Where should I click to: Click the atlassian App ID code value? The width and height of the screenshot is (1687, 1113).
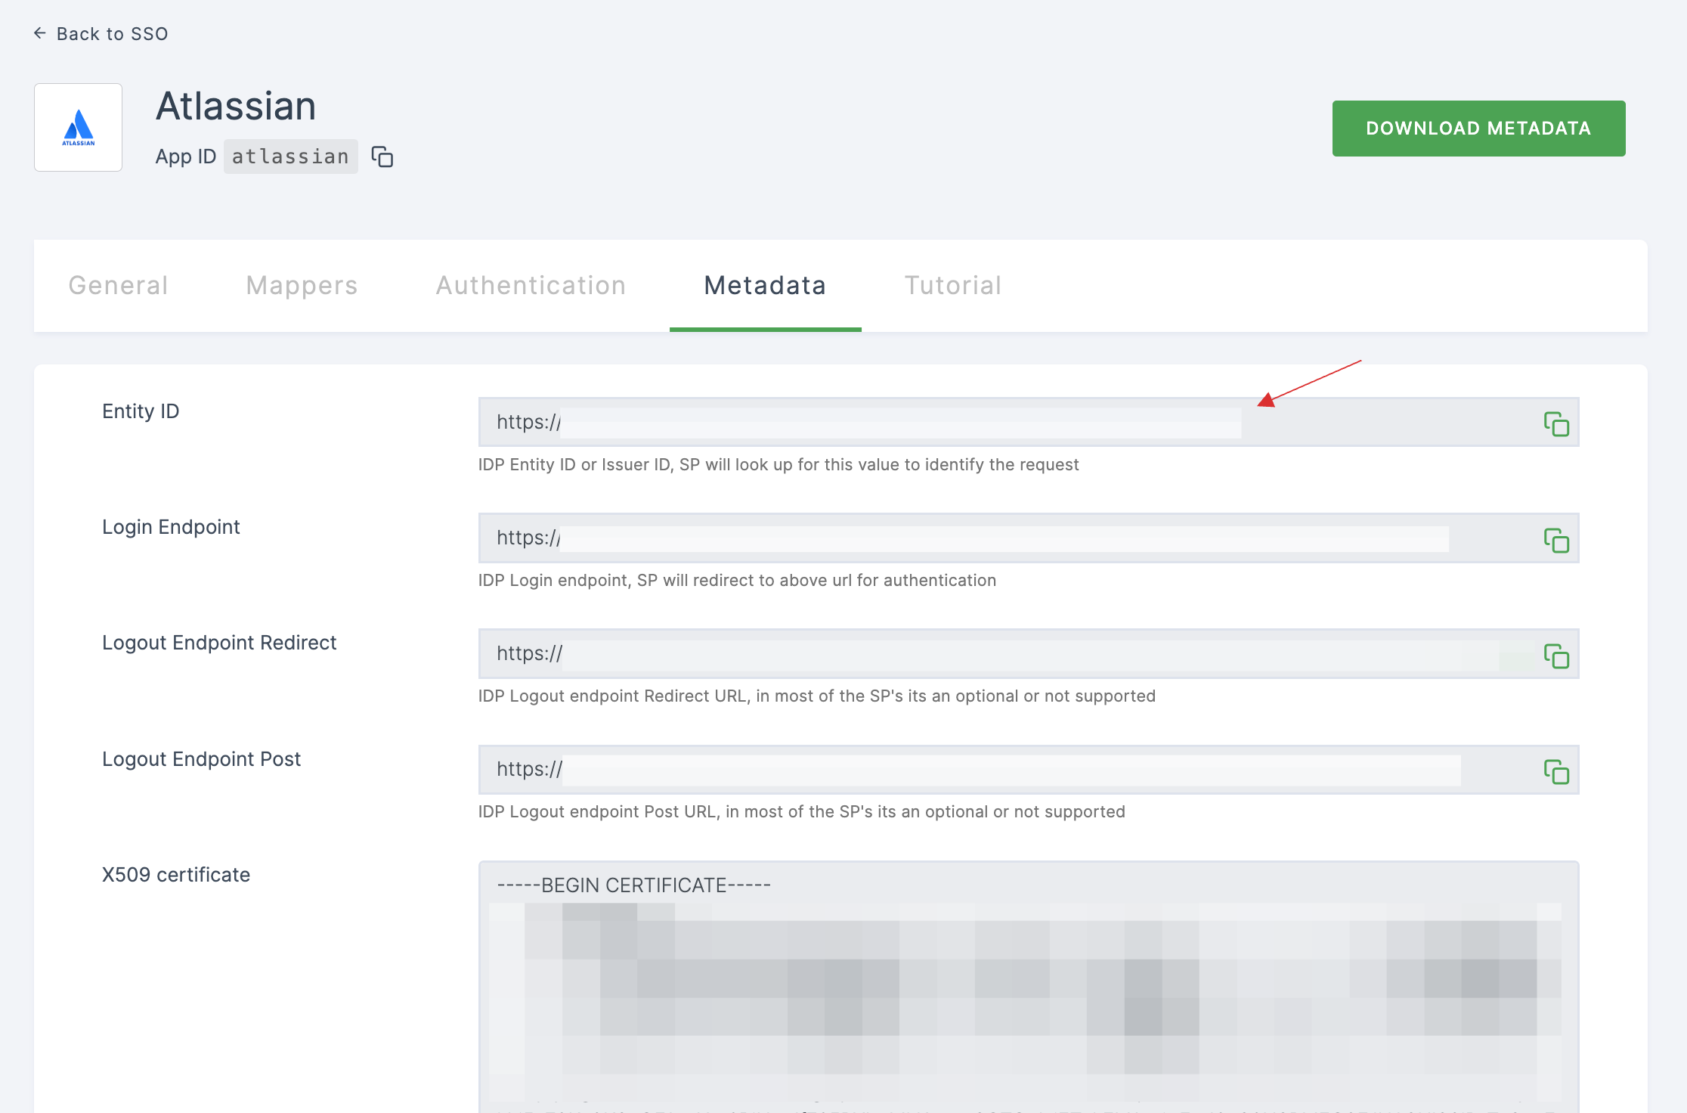click(290, 157)
